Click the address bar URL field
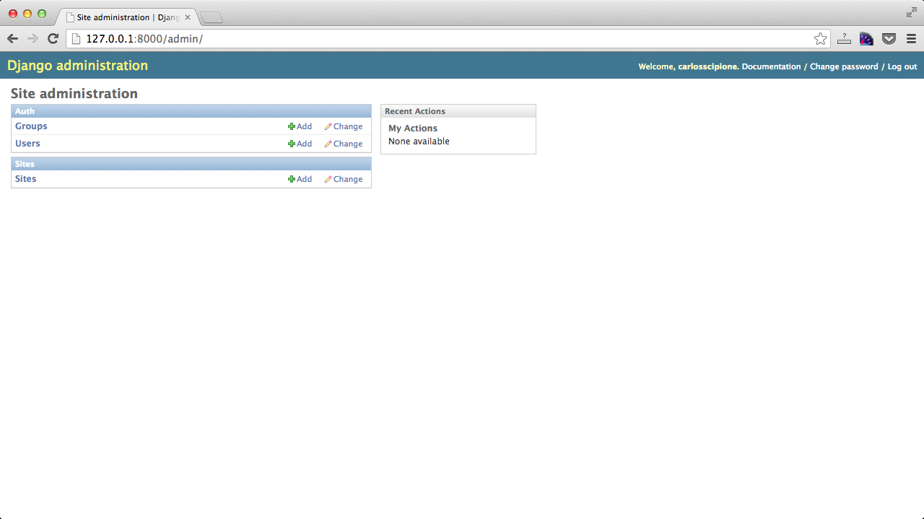The height and width of the screenshot is (519, 924). (x=448, y=39)
